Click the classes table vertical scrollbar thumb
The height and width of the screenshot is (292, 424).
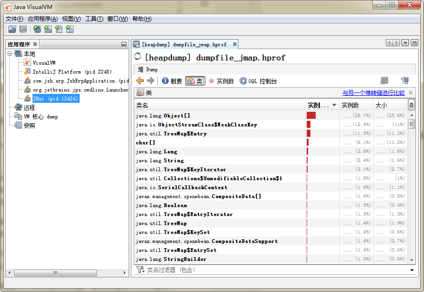coord(412,124)
